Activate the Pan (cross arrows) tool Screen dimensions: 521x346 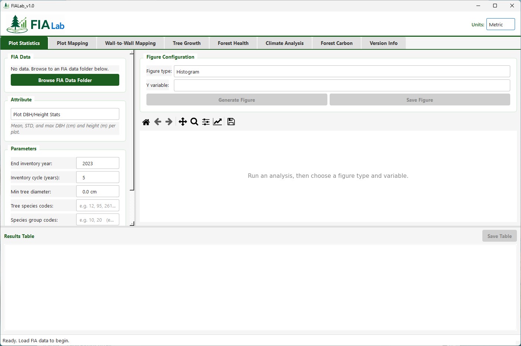click(183, 122)
